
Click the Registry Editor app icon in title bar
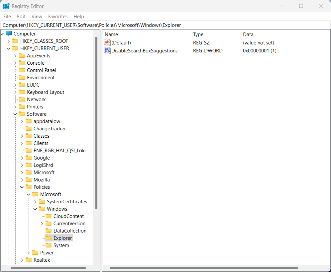tap(6, 6)
